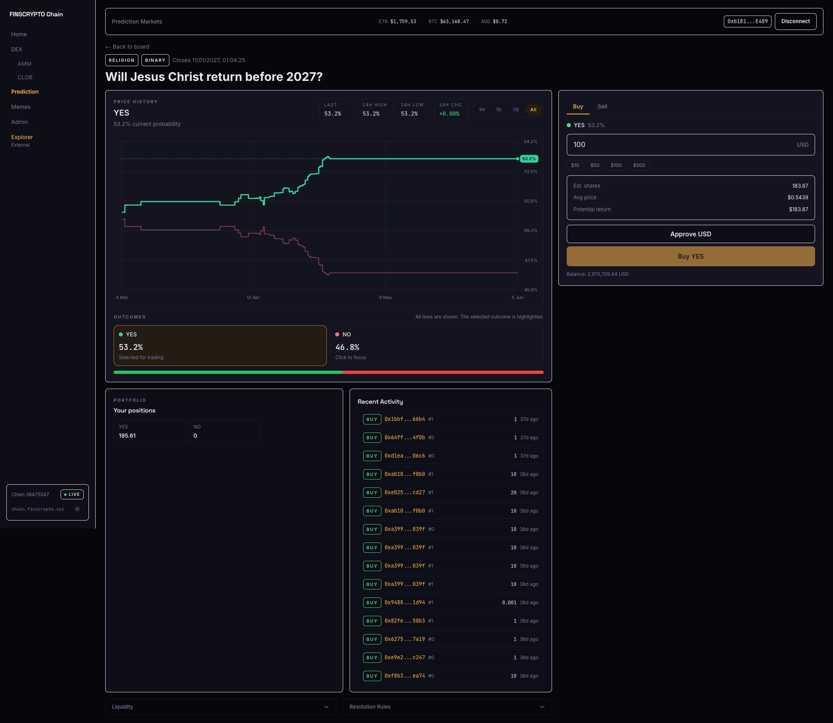833x723 pixels.
Task: Click BUY badge on 0xe025...cd27 row
Action: [x=372, y=493]
